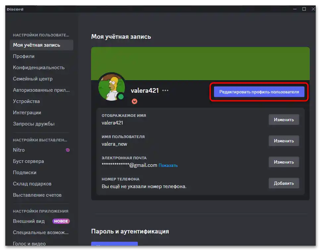Open Авторизованные приложения settings
The height and width of the screenshot is (251, 321).
click(x=41, y=90)
